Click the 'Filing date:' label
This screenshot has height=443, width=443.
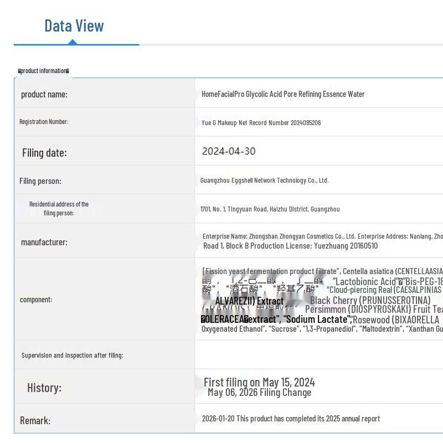pyautogui.click(x=44, y=153)
